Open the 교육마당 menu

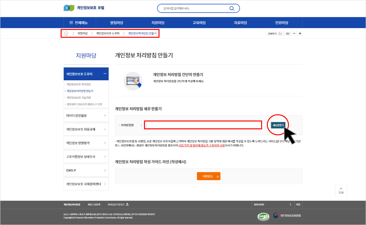click(x=199, y=23)
